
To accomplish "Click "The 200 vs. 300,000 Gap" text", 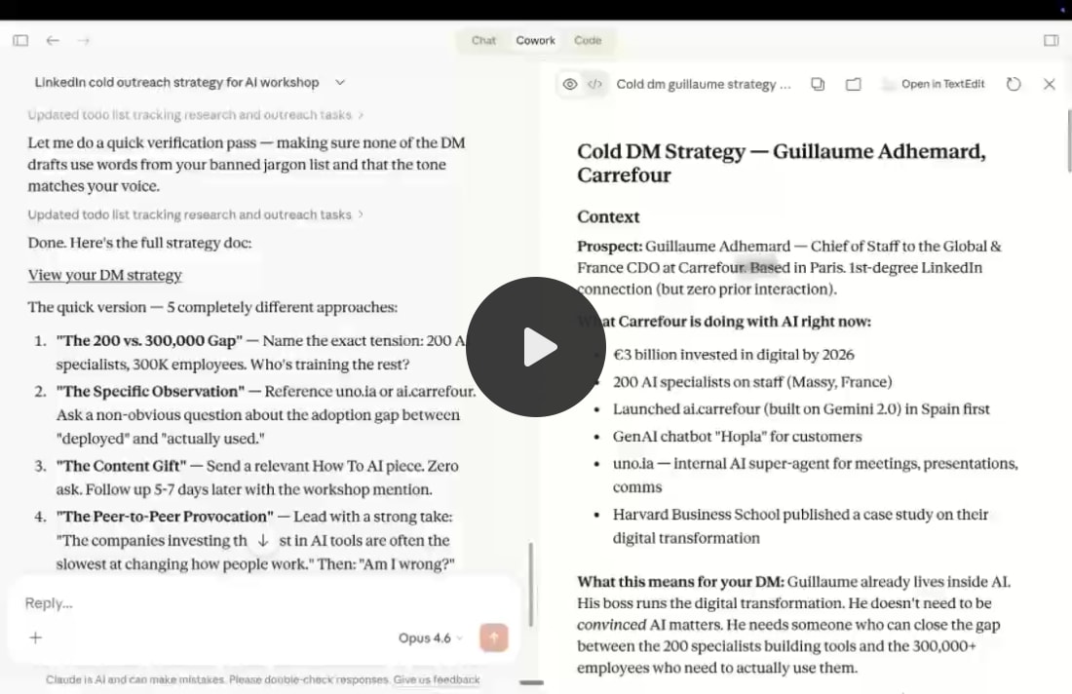I will click(x=149, y=340).
